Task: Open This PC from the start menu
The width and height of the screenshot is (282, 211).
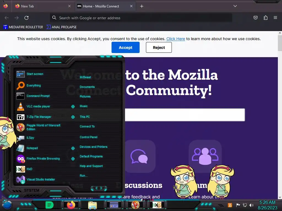Action: point(85,117)
